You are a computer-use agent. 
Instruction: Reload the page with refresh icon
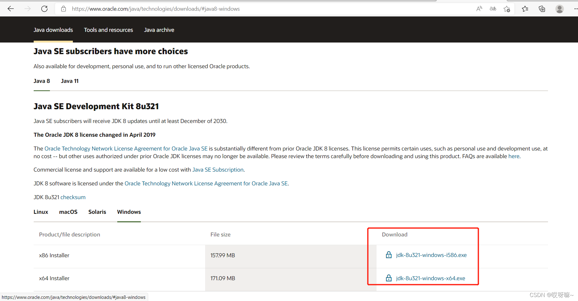(44, 9)
